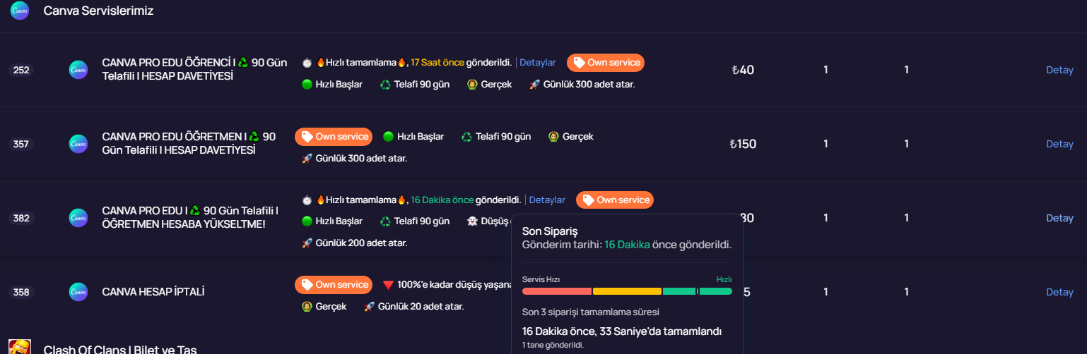Select the ID badge 382
1087x354 pixels.
tap(21, 218)
